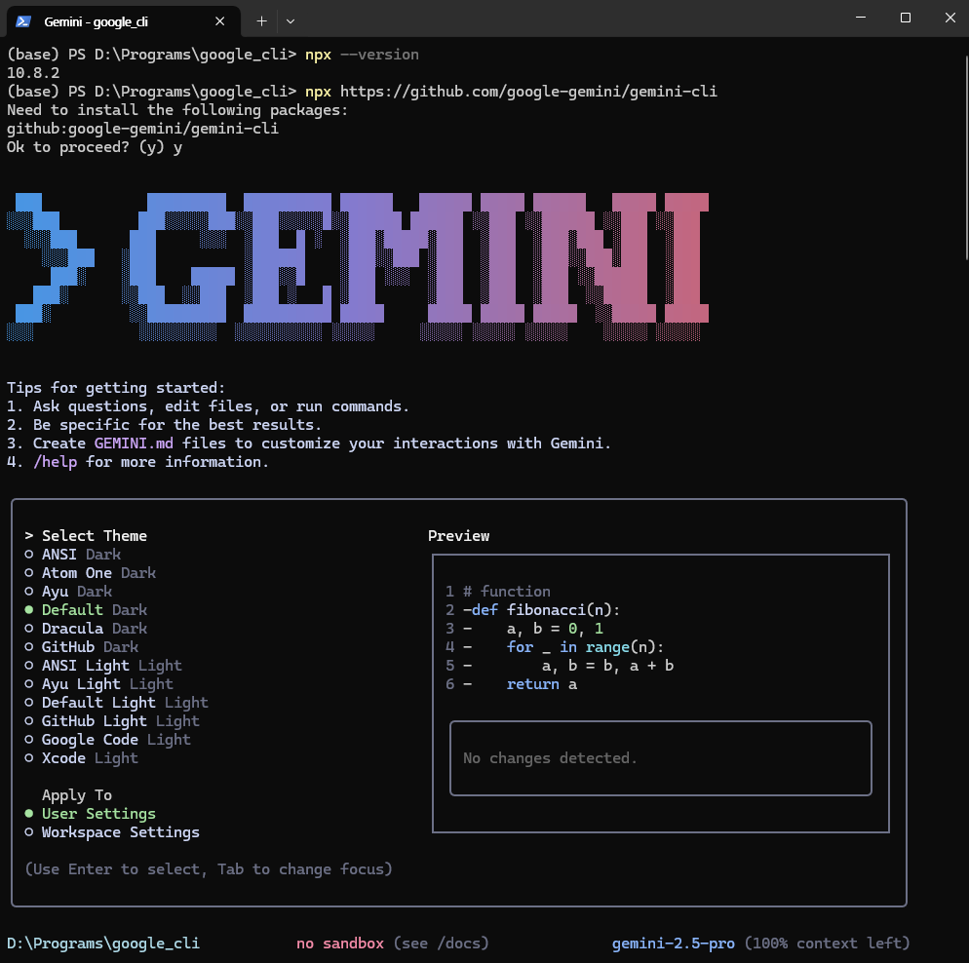Select the ANSI Light theme
The height and width of the screenshot is (963, 969).
pos(103,666)
